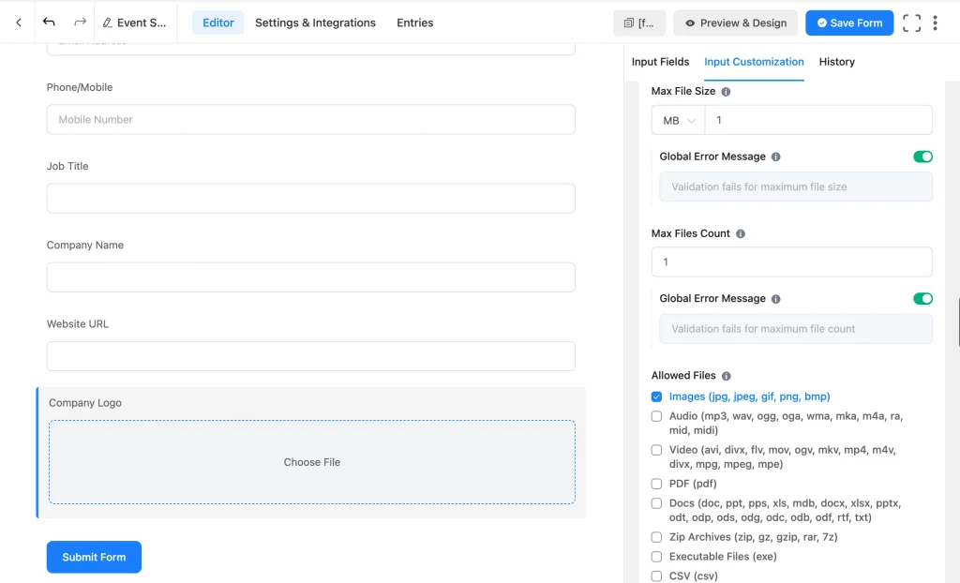Switch to the Editor tab
960x583 pixels.
[217, 22]
